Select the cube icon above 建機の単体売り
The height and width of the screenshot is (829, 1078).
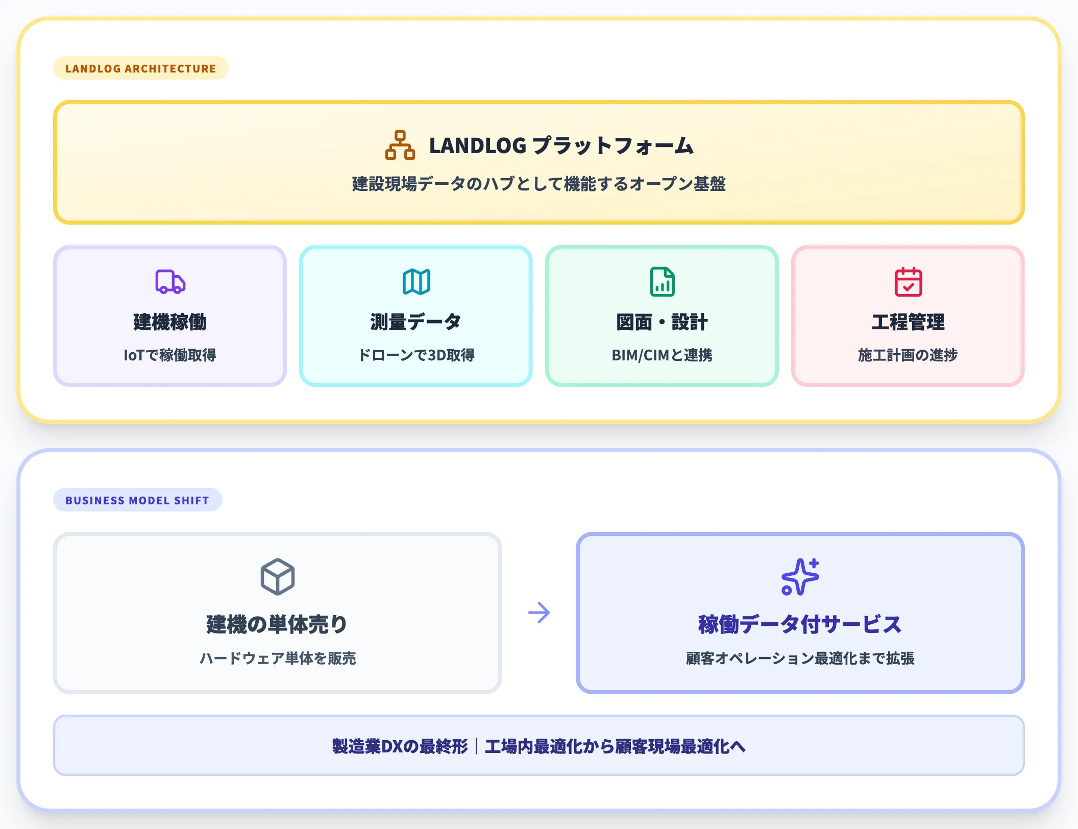pos(278,576)
